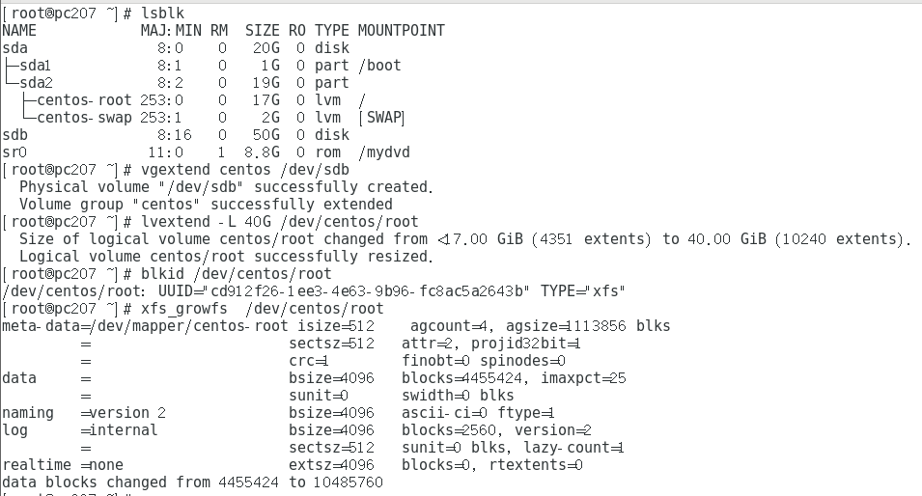Click 'blocks=2560, version=2' text
Image resolution: width=922 pixels, height=496 pixels.
497,430
